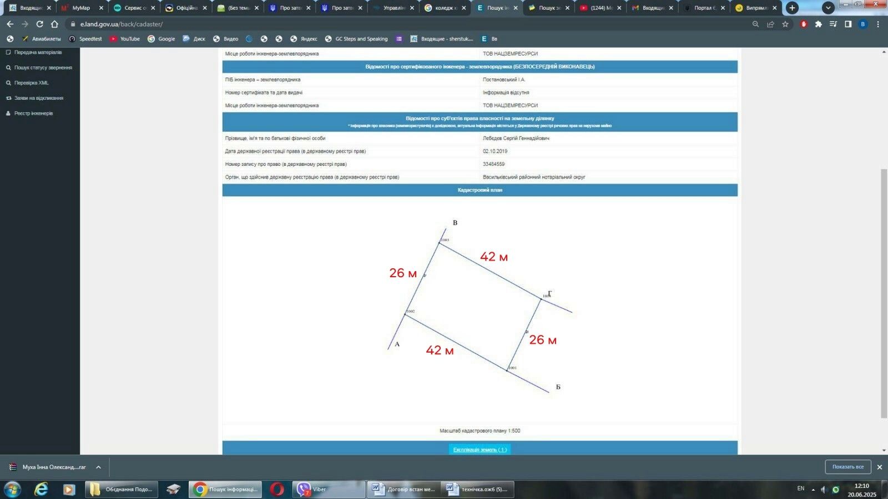Switch to the Управлін tab
Screen dimensions: 888x499
391,8
